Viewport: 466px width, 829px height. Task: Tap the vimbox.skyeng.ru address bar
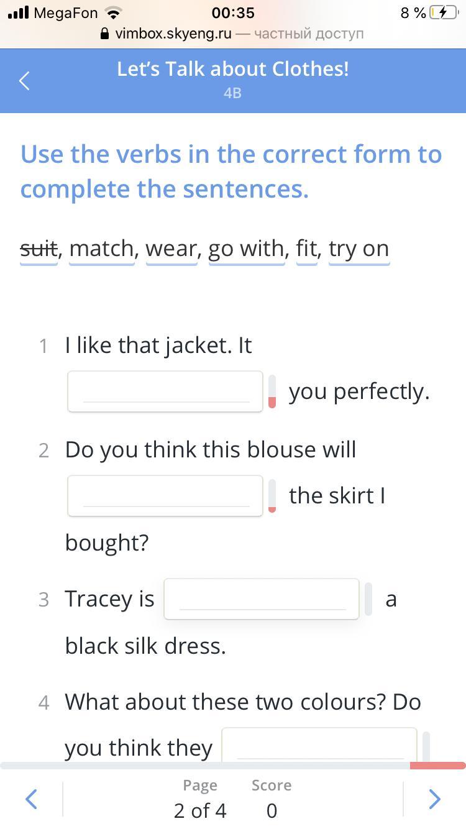(x=233, y=34)
